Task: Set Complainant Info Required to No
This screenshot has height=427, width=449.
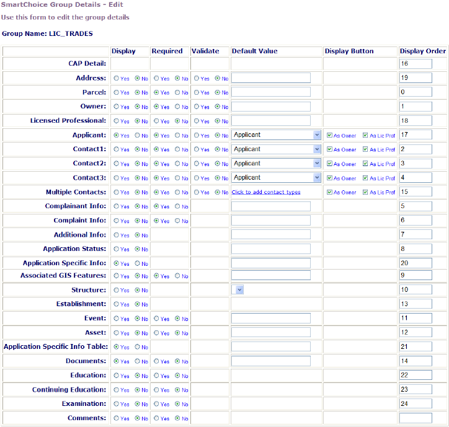Action: click(177, 206)
